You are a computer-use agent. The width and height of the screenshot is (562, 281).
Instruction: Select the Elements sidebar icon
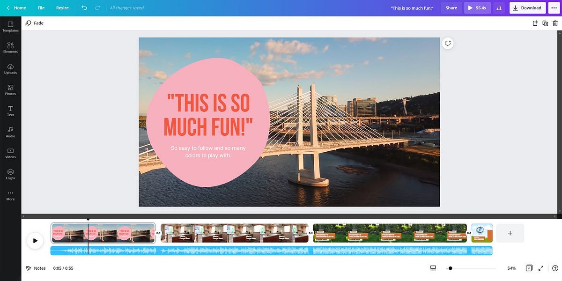pyautogui.click(x=10, y=48)
